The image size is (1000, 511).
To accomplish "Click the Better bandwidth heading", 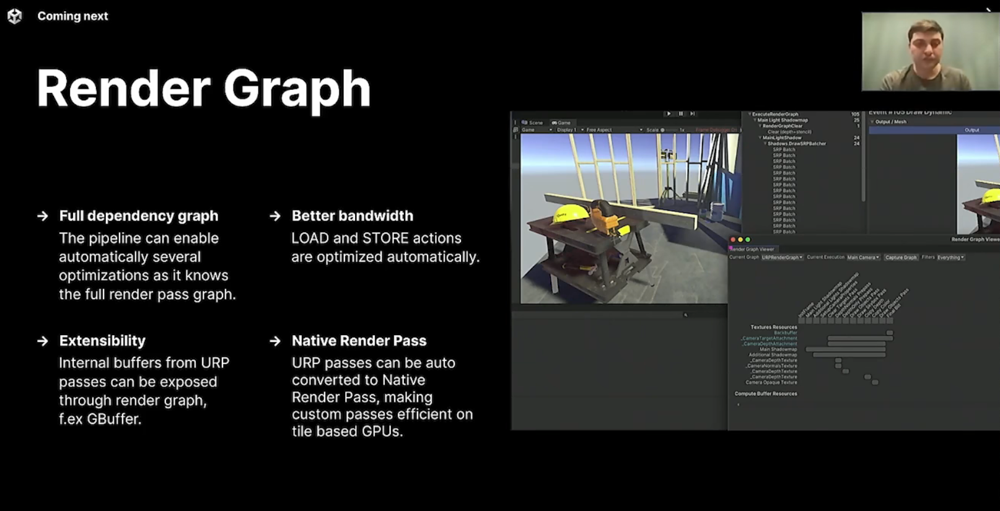I will [353, 216].
